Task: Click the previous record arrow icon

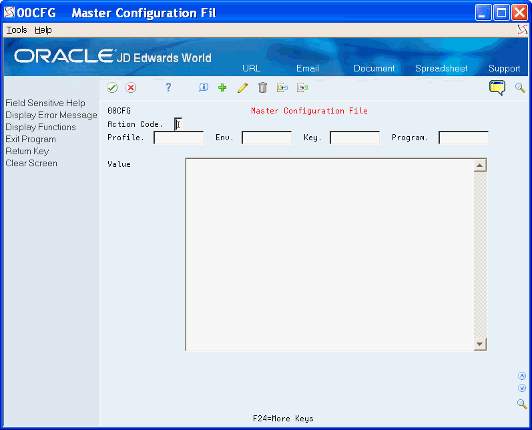Action: 282,87
